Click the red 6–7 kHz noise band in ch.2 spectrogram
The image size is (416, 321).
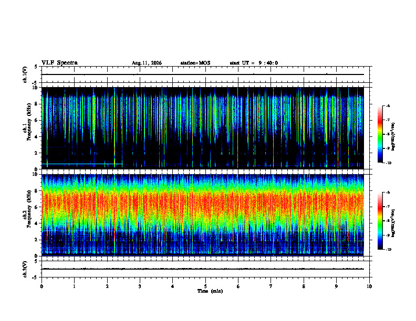coord(203,201)
